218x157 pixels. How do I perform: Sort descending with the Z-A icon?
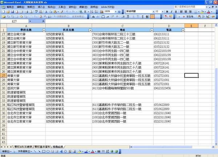tap(96, 12)
